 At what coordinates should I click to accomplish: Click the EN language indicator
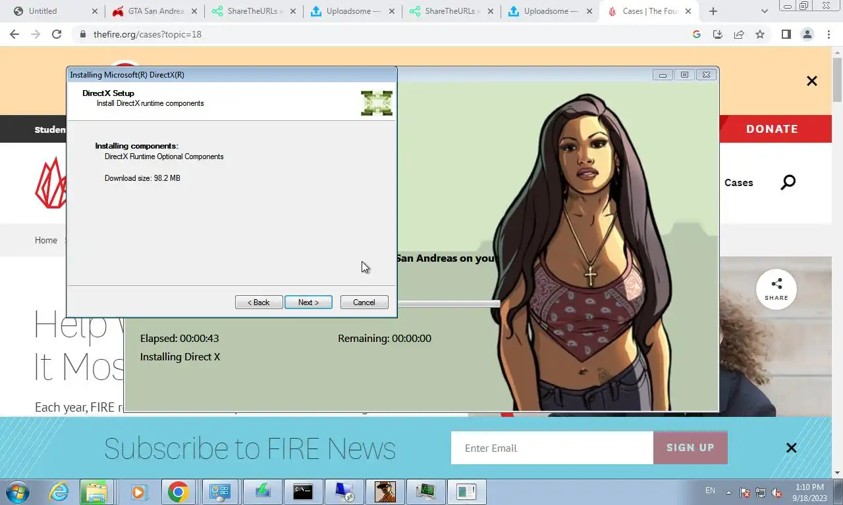[710, 491]
